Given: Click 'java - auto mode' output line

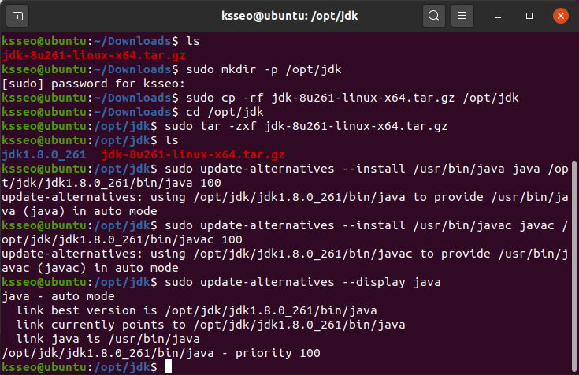Looking at the screenshot, I should (x=58, y=296).
